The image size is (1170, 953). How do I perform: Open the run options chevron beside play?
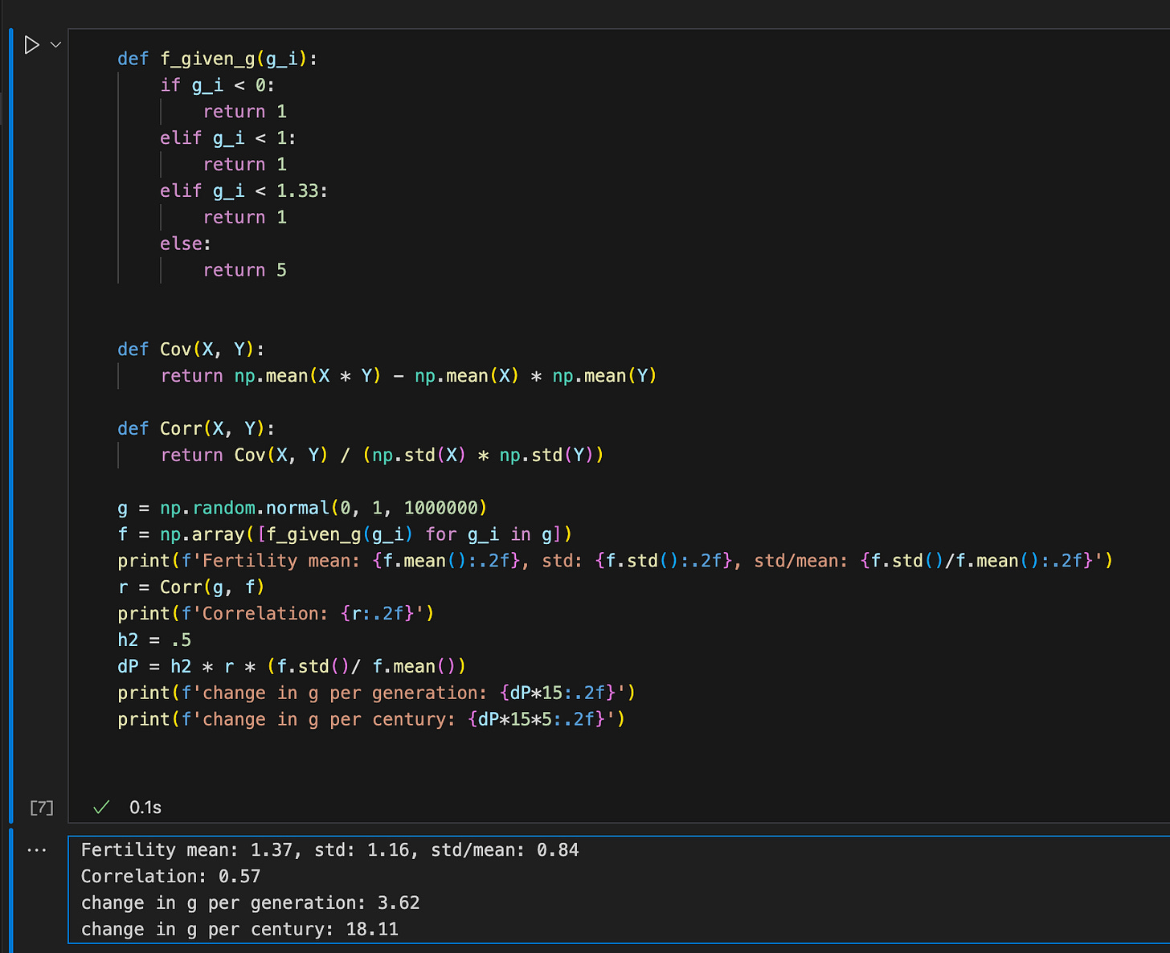[55, 45]
